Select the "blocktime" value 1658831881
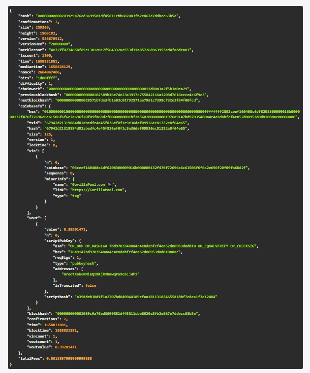 tap(66, 331)
